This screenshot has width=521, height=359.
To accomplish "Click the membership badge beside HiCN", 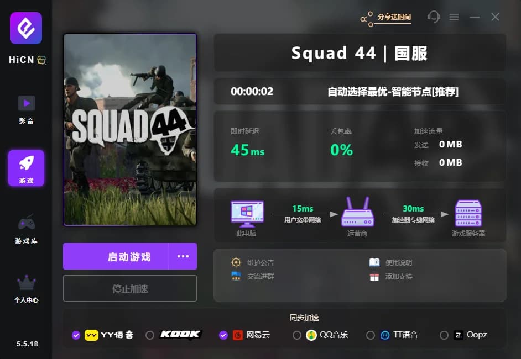I will point(42,60).
